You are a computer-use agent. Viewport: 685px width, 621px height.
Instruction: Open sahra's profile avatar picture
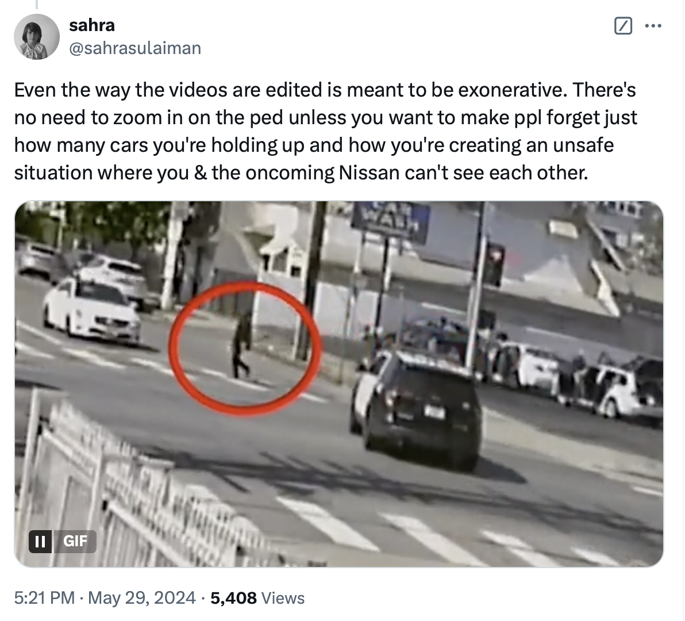click(37, 37)
